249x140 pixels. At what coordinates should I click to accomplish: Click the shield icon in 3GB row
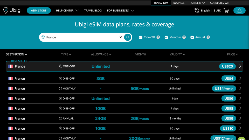pyautogui.click(x=60, y=78)
